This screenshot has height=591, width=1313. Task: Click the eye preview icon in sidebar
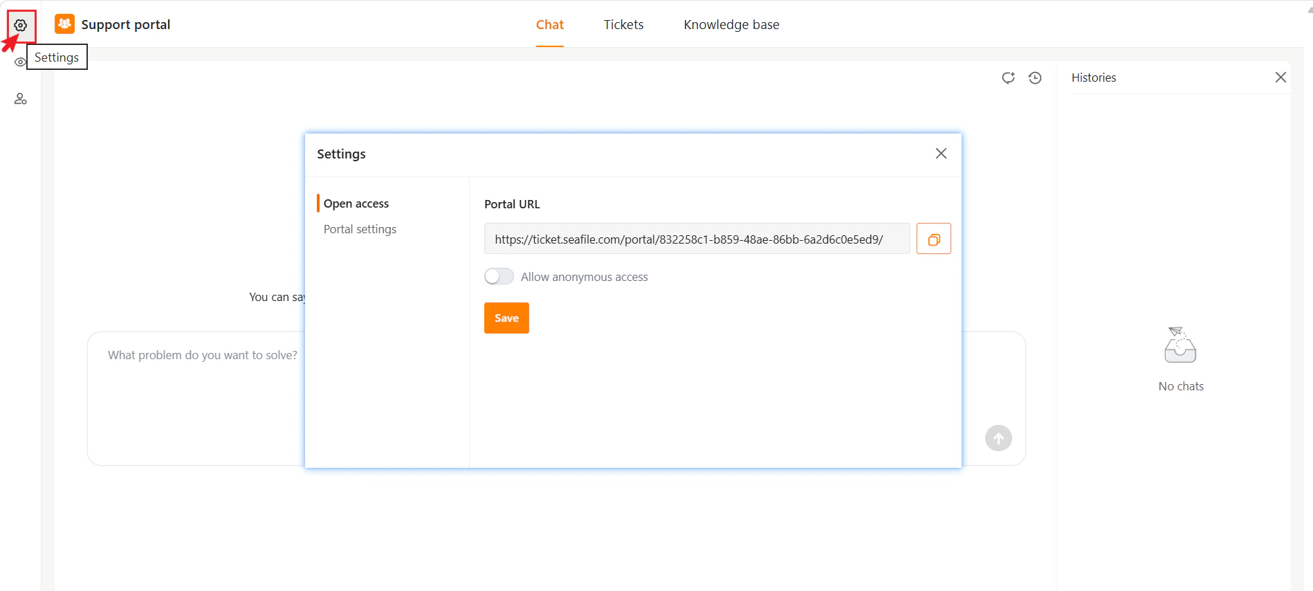click(20, 62)
